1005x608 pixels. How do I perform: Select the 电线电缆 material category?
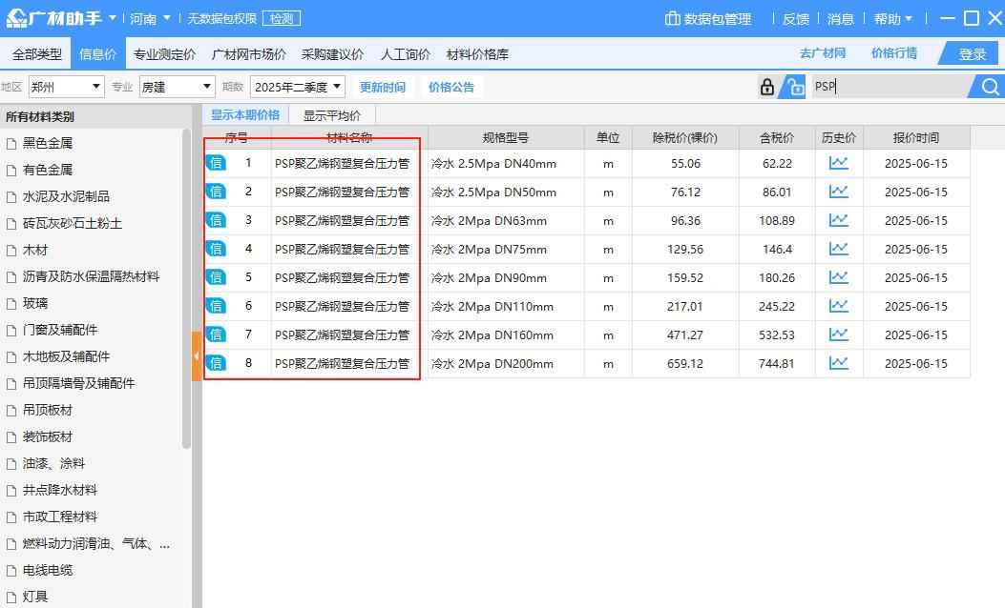point(50,570)
